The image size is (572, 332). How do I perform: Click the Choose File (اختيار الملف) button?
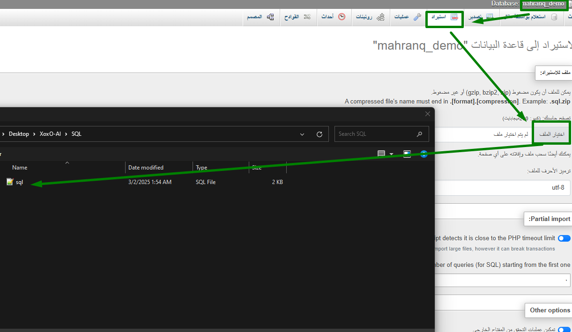pos(551,134)
